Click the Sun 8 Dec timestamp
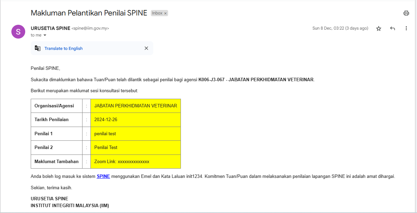The height and width of the screenshot is (213, 417). click(340, 28)
